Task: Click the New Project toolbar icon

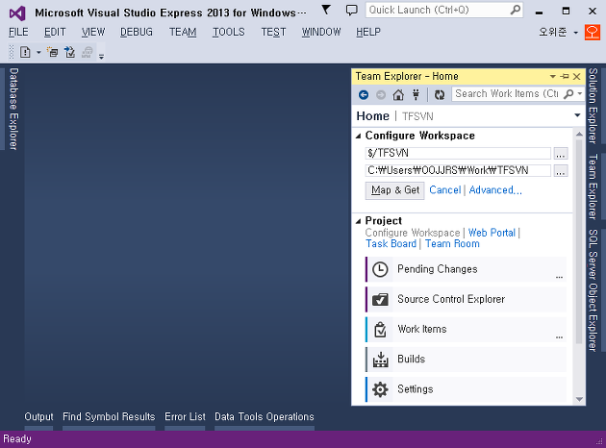Action: point(25,52)
